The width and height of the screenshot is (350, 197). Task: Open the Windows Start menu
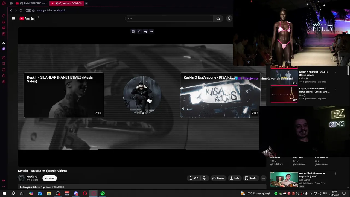click(x=4, y=193)
